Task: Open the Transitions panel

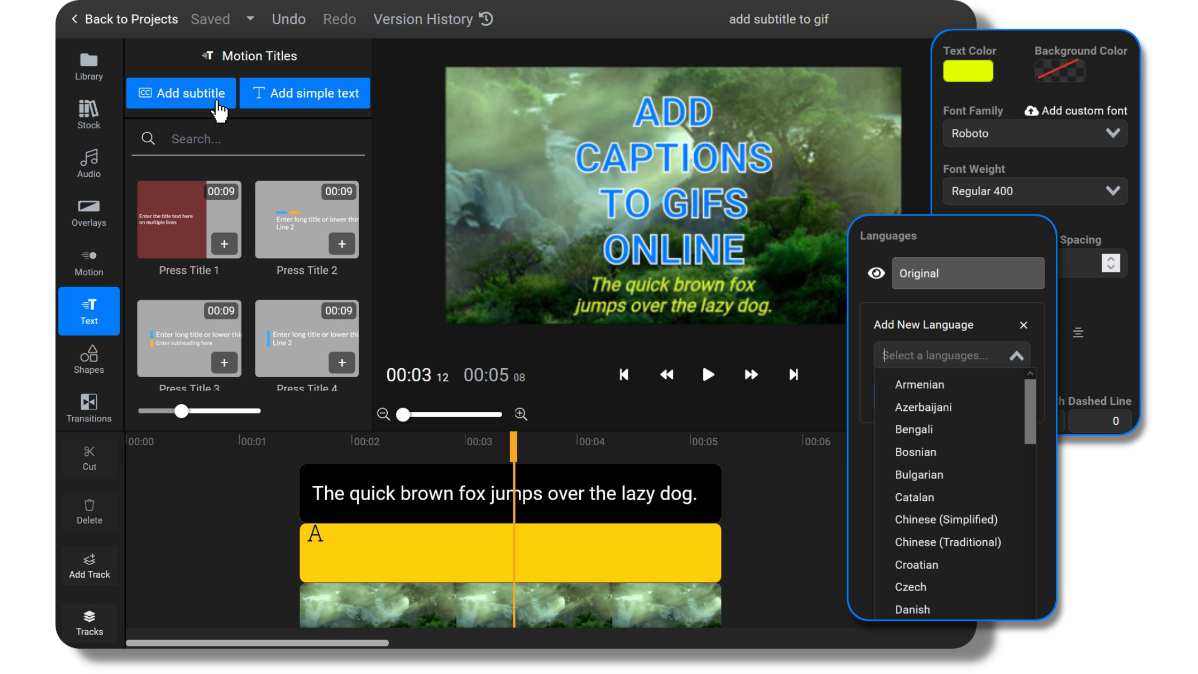Action: 89,408
